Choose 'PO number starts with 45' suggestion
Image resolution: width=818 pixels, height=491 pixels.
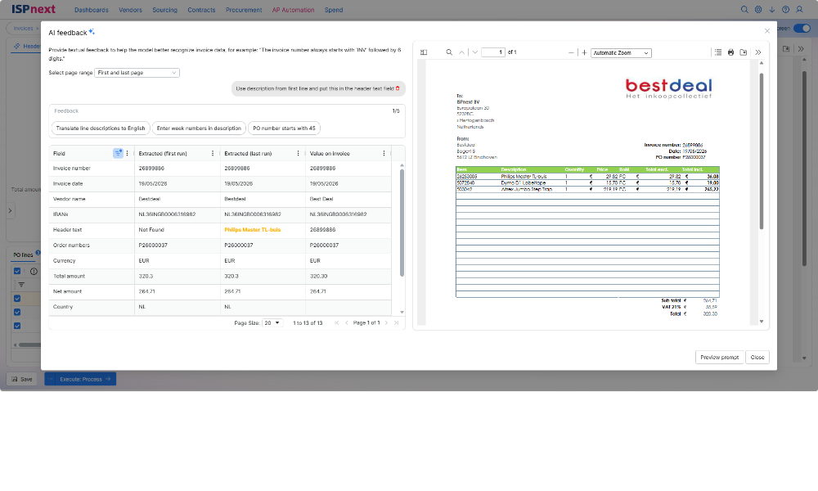285,128
